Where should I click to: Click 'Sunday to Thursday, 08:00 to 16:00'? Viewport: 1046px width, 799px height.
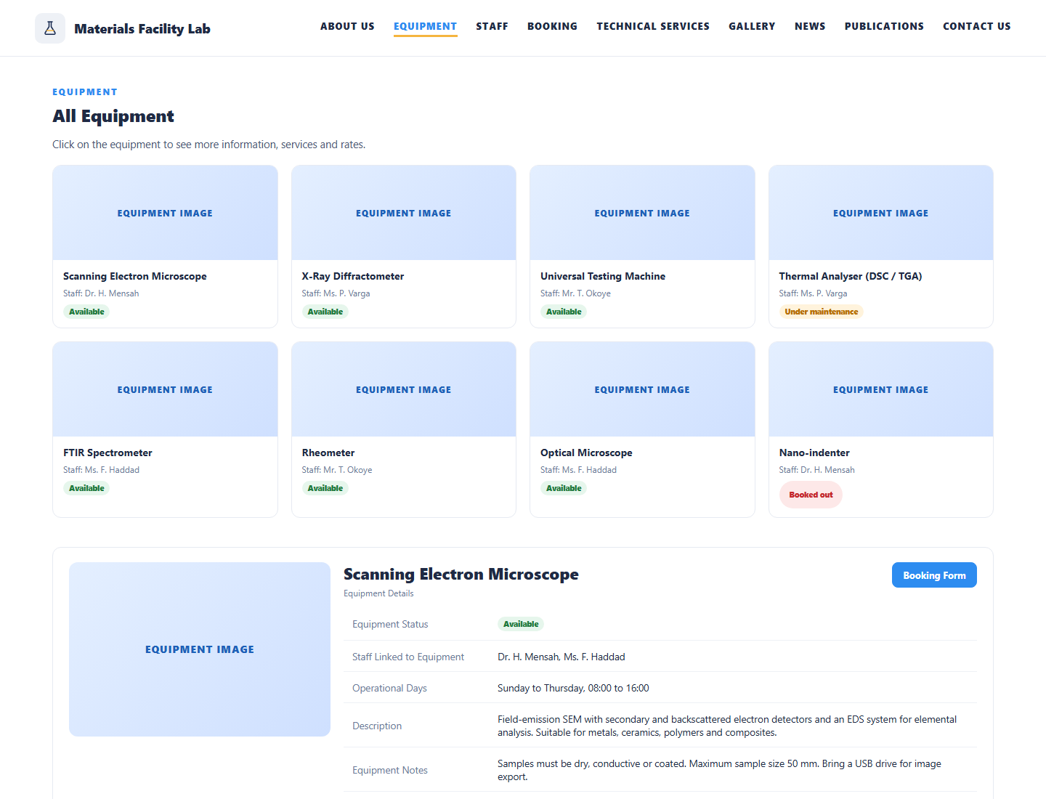click(x=573, y=688)
